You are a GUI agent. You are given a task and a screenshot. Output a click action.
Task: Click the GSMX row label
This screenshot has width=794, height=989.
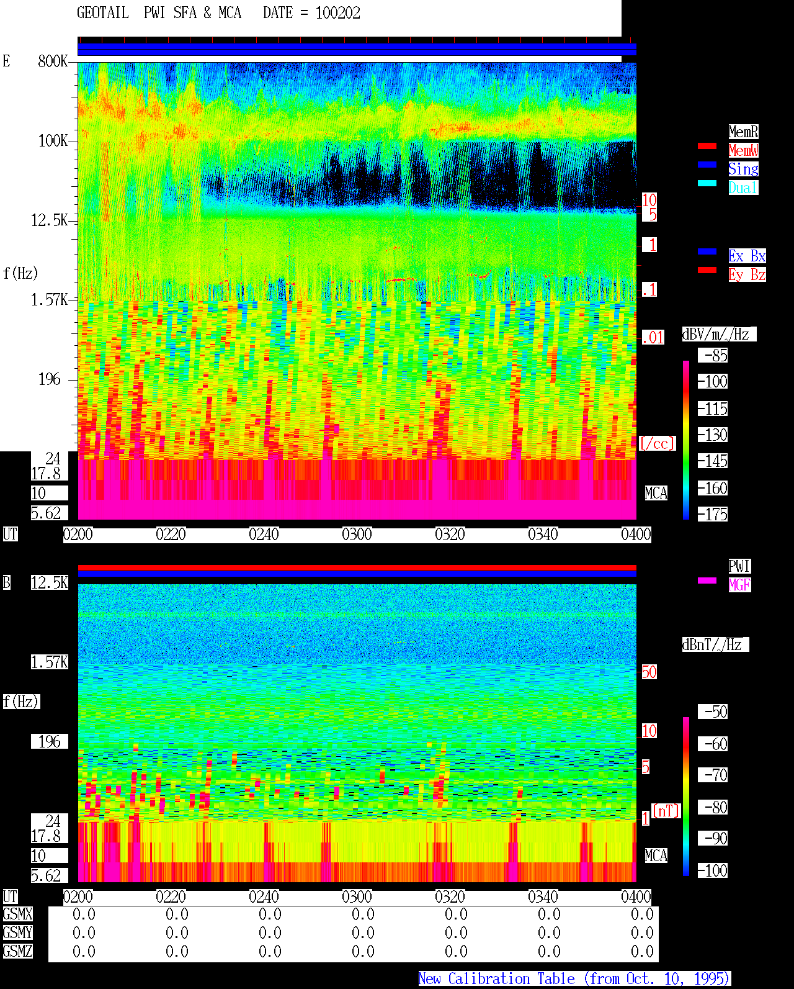pos(17,914)
